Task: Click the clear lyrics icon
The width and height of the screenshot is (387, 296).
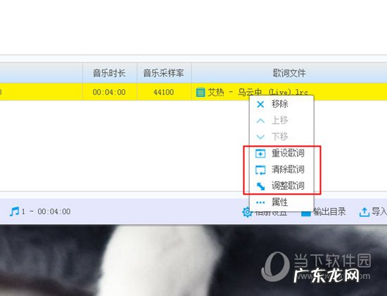Action: point(260,170)
